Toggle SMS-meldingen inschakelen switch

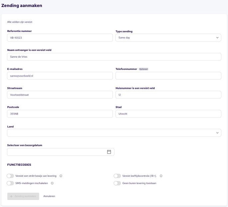click(10, 183)
